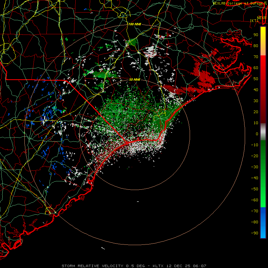Viewport: 268px width, 268px height.
Task: Click the "-90" value on the velocity legend
Action: (x=255, y=233)
